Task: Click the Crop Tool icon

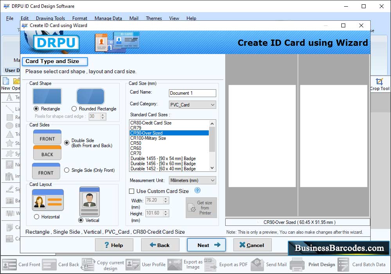Action: click(x=379, y=81)
